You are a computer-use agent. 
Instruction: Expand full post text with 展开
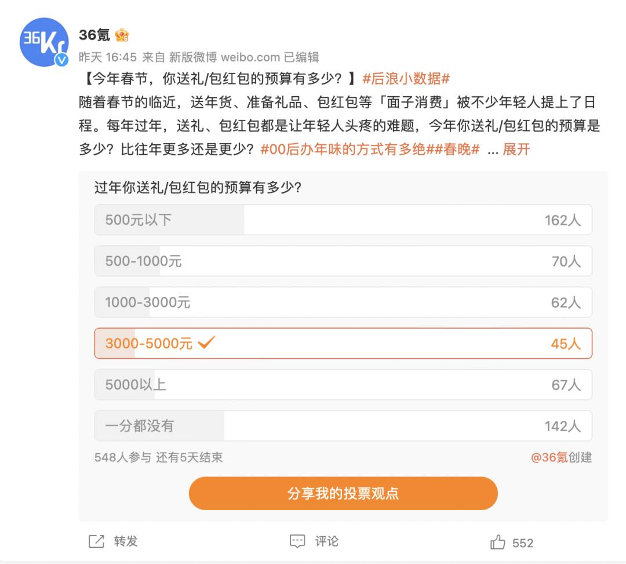(x=516, y=149)
